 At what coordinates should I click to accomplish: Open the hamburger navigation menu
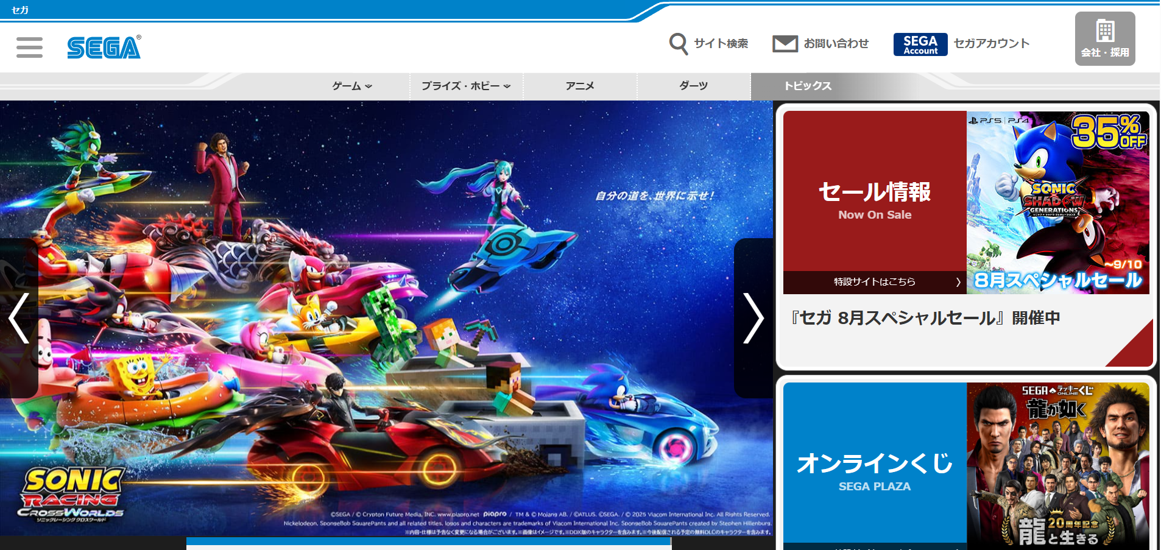pyautogui.click(x=29, y=47)
